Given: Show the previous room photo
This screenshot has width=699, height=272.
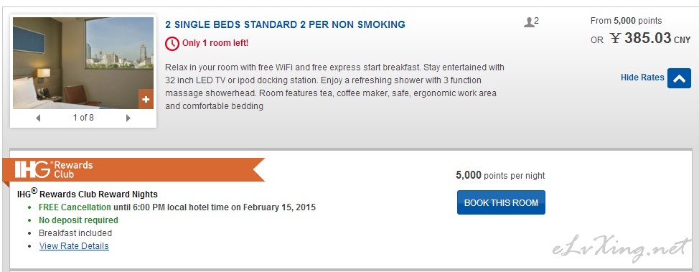Looking at the screenshot, I should (38, 118).
